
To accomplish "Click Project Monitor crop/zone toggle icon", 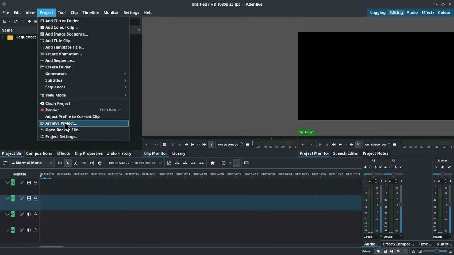I will pyautogui.click(x=358, y=144).
